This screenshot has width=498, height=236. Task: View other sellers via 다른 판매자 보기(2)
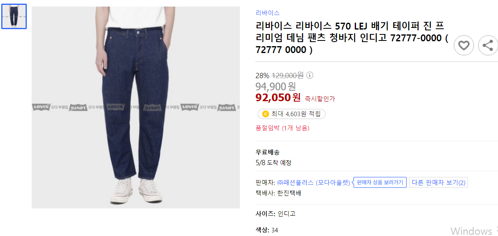click(438, 182)
